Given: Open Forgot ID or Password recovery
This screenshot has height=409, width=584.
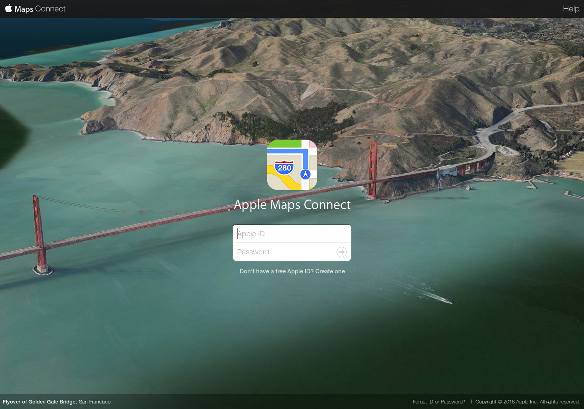Looking at the screenshot, I should pyautogui.click(x=438, y=402).
